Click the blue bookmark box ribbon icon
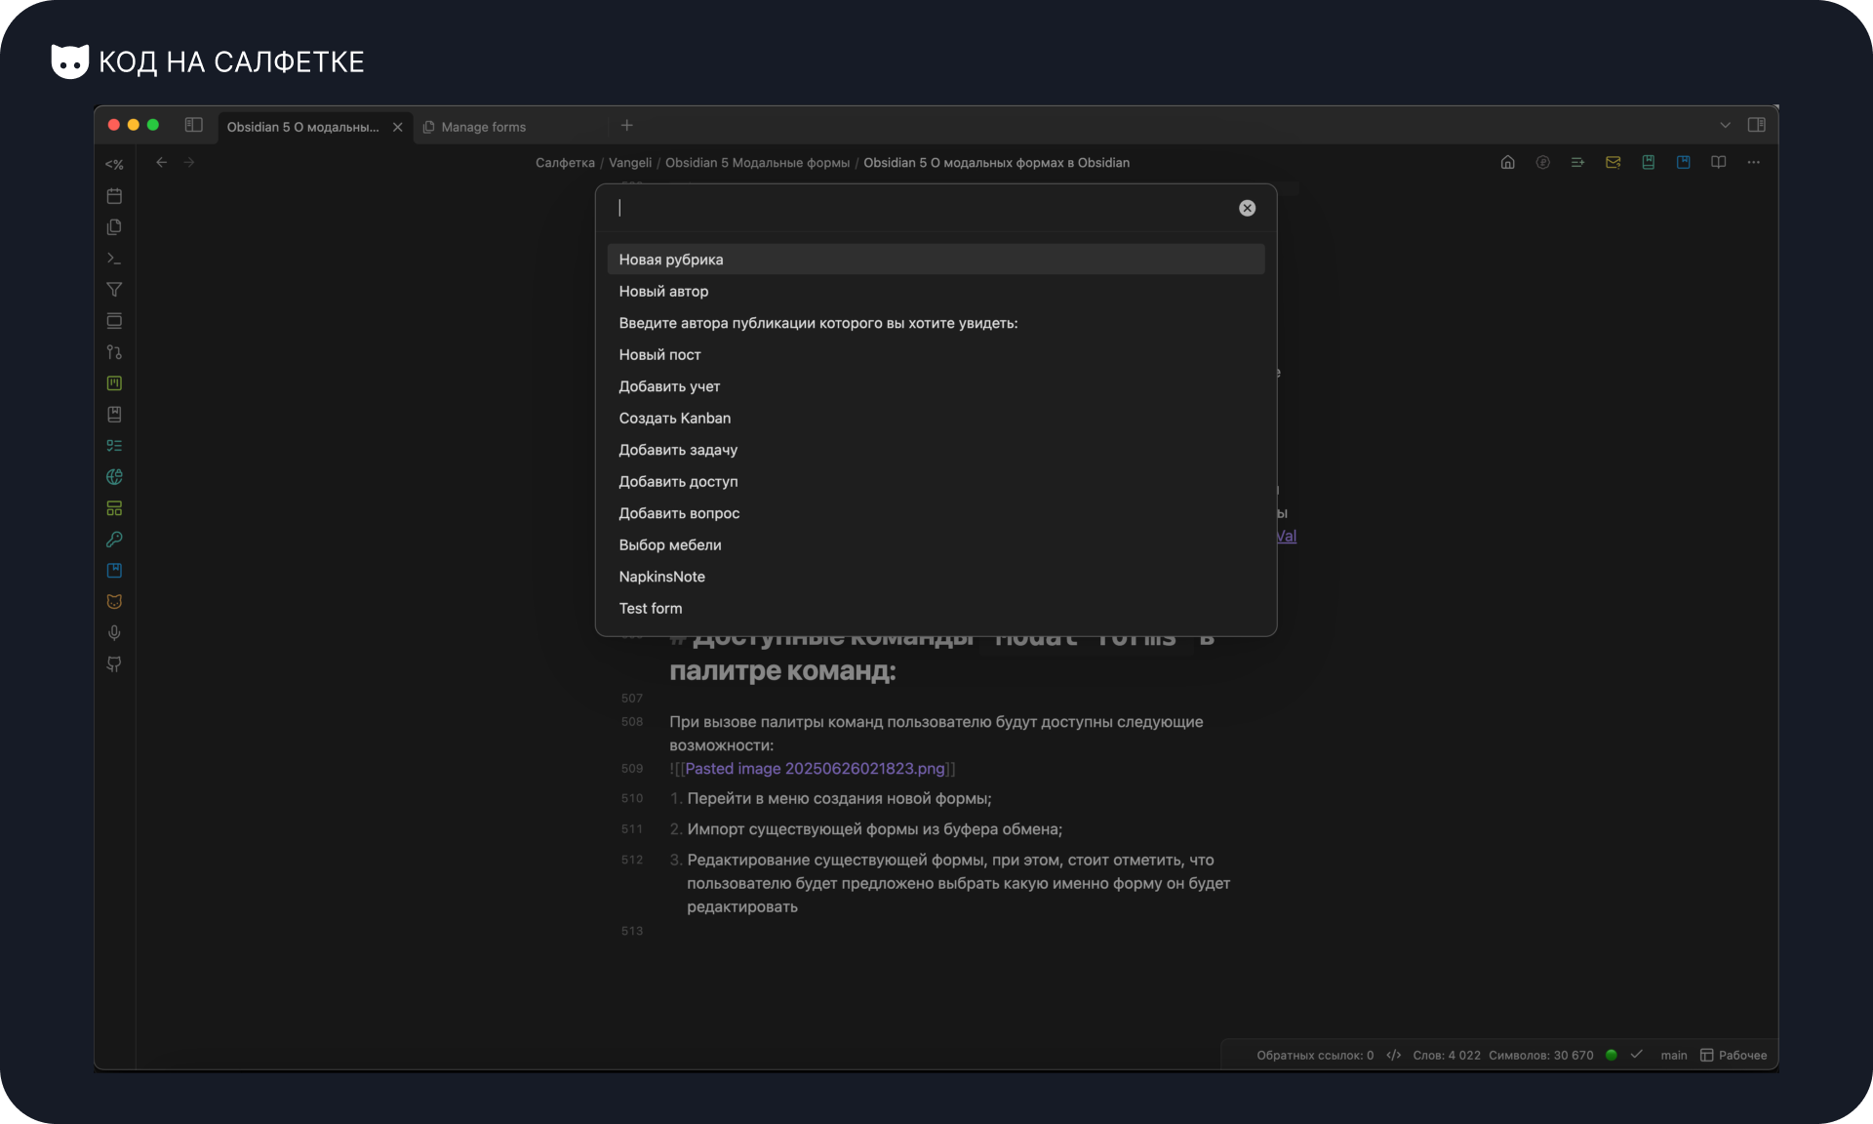The height and width of the screenshot is (1124, 1873). [114, 571]
